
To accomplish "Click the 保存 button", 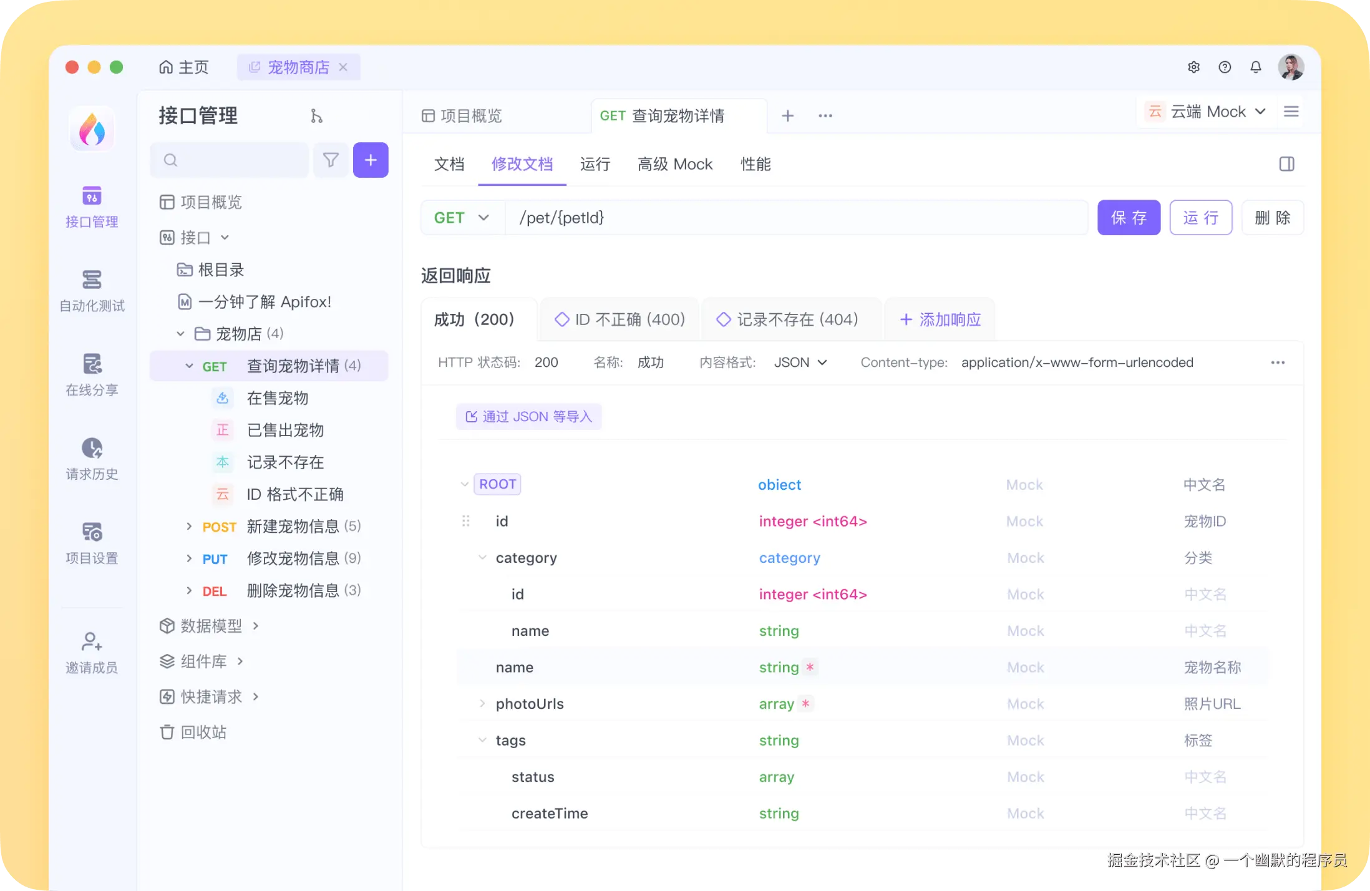I will [x=1129, y=217].
